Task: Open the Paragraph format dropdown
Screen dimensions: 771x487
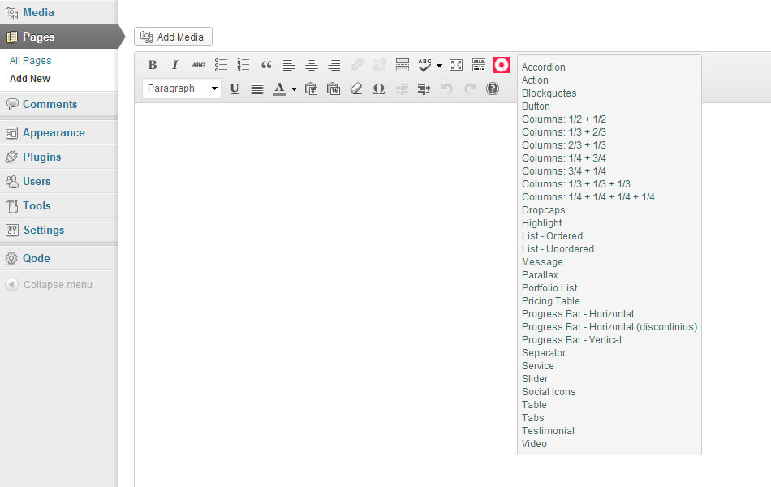Action: (182, 88)
